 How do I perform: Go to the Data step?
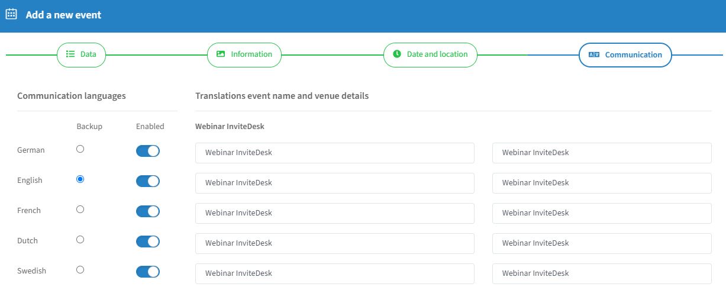[81, 54]
